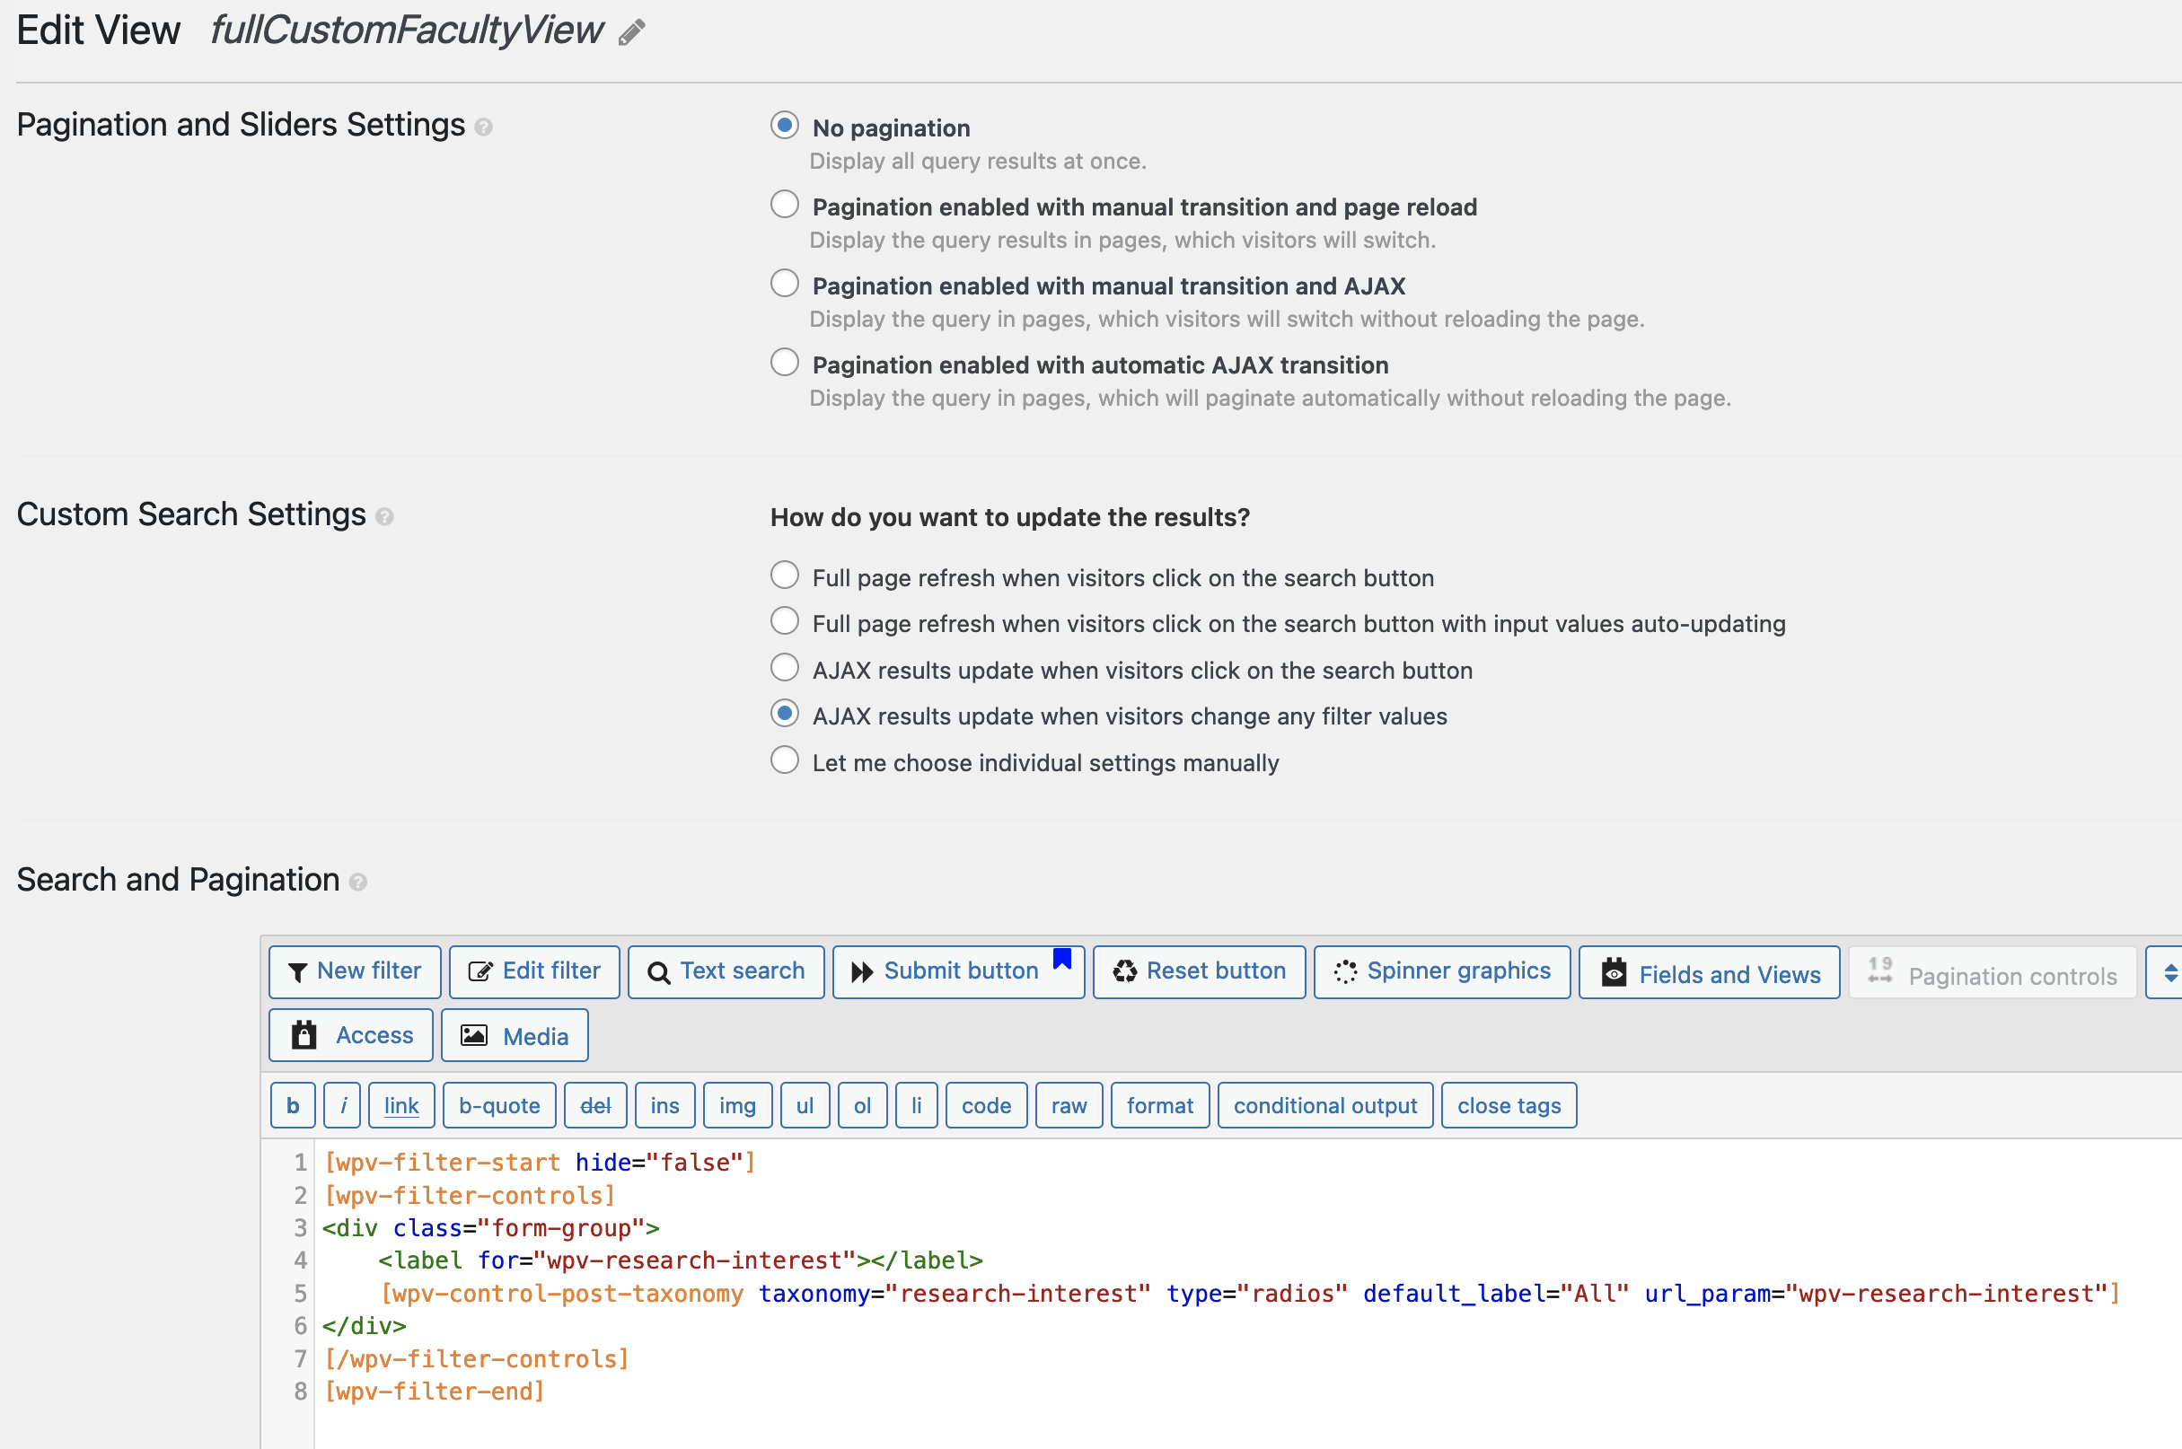The image size is (2182, 1449).
Task: Click the ul quicktag button
Action: pyautogui.click(x=805, y=1105)
